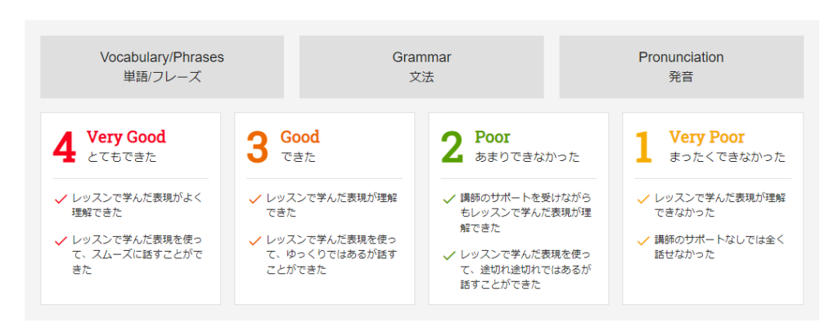The image size is (838, 336).
Task: Click second green checkmark in Poor card
Action: (x=448, y=255)
